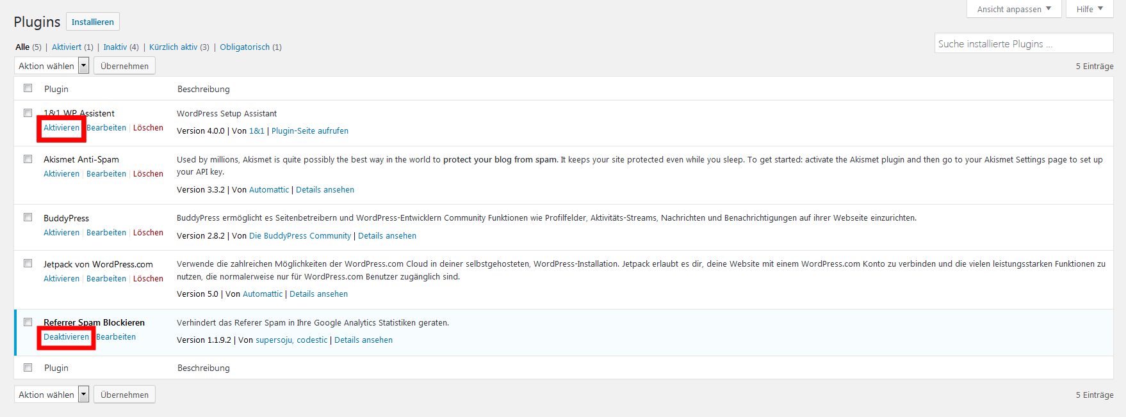The image size is (1126, 417).
Task: Click Löschen for Akismet Anti-Spam
Action: 148,174
